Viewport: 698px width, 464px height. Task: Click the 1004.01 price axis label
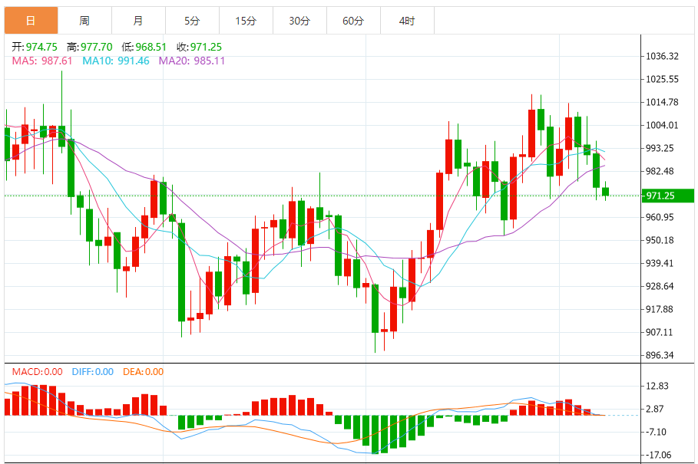pos(663,125)
